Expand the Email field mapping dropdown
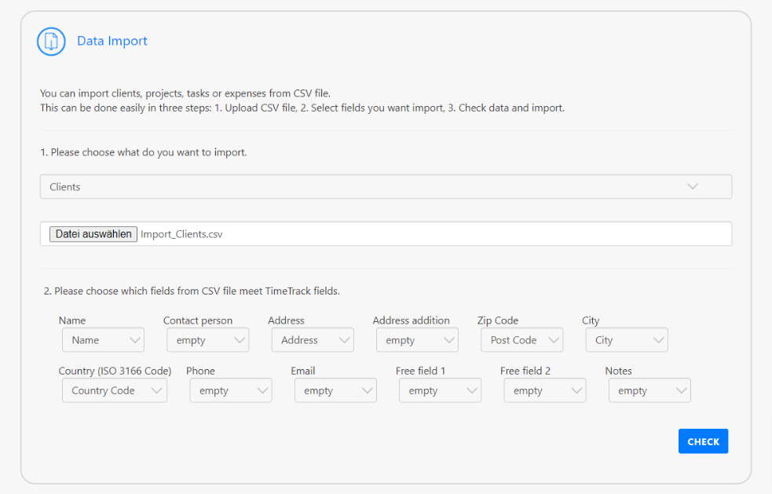772x494 pixels. (x=335, y=390)
